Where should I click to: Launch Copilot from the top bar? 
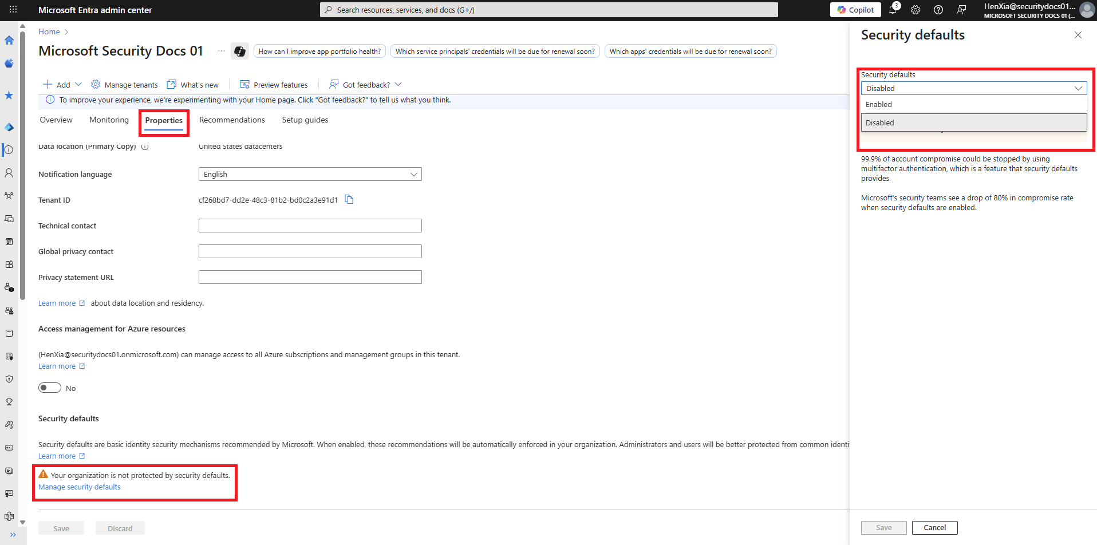click(x=855, y=10)
